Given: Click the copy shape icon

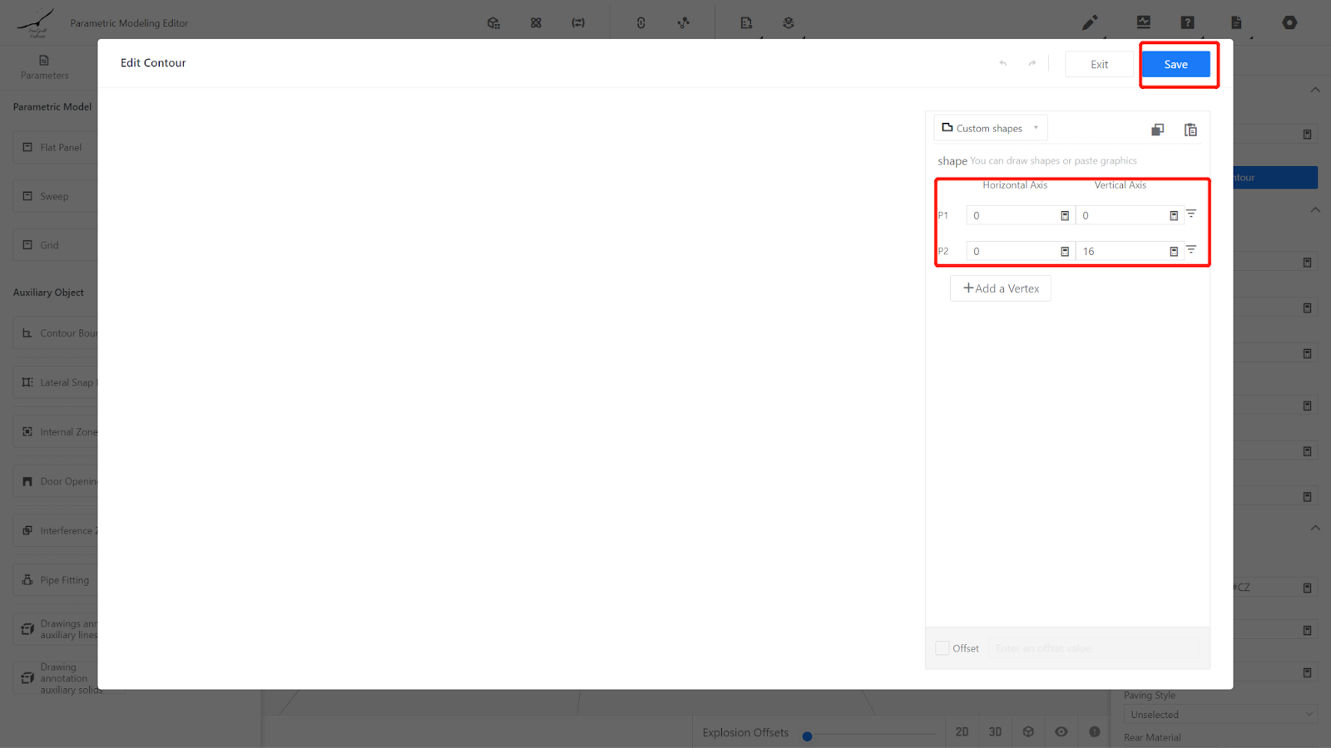Looking at the screenshot, I should click(1157, 130).
